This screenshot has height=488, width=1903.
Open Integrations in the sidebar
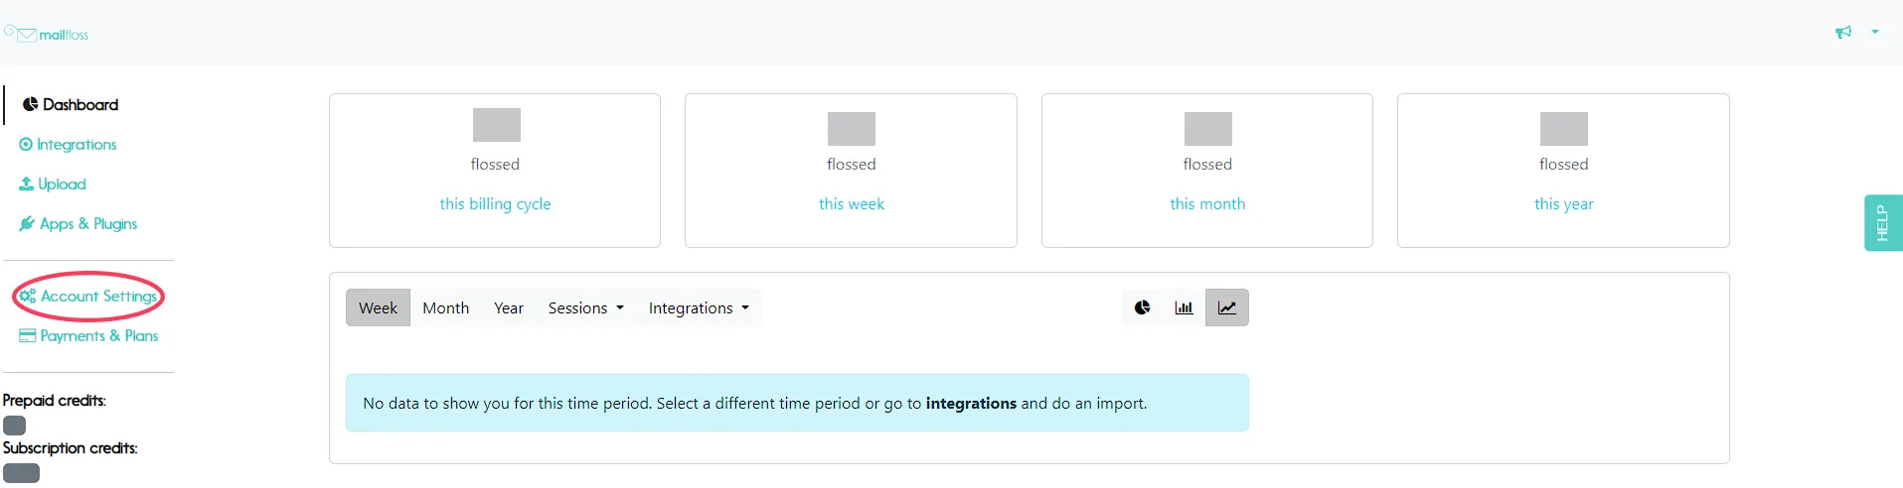68,144
